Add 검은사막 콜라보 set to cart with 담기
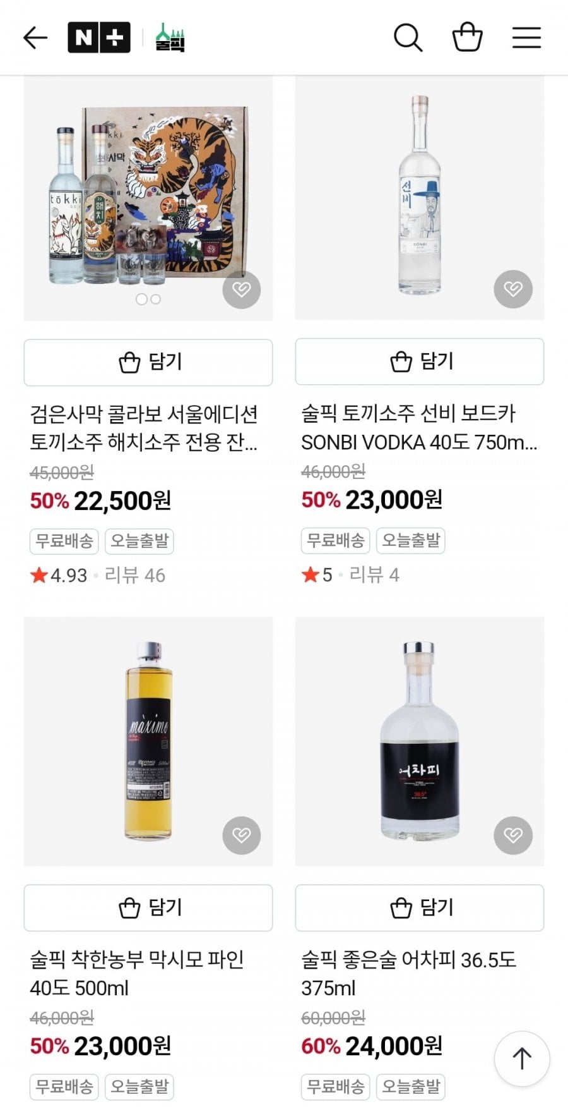Screen dimensions: 568x1109 tap(148, 363)
